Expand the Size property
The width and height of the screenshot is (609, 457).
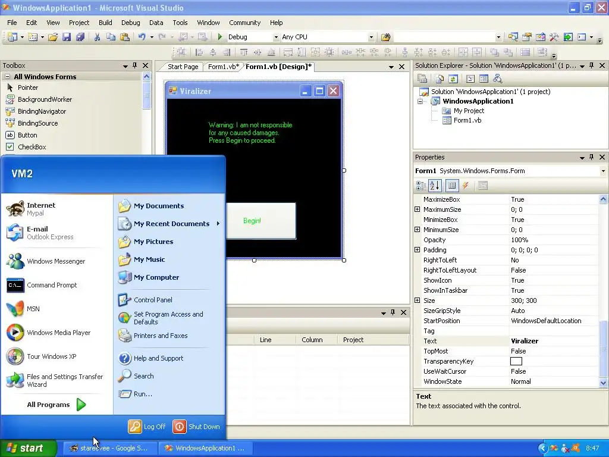[417, 301]
